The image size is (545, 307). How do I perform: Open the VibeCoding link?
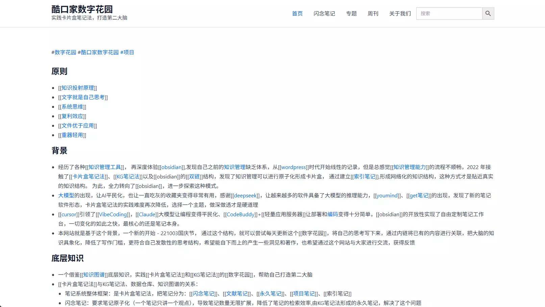tap(113, 214)
